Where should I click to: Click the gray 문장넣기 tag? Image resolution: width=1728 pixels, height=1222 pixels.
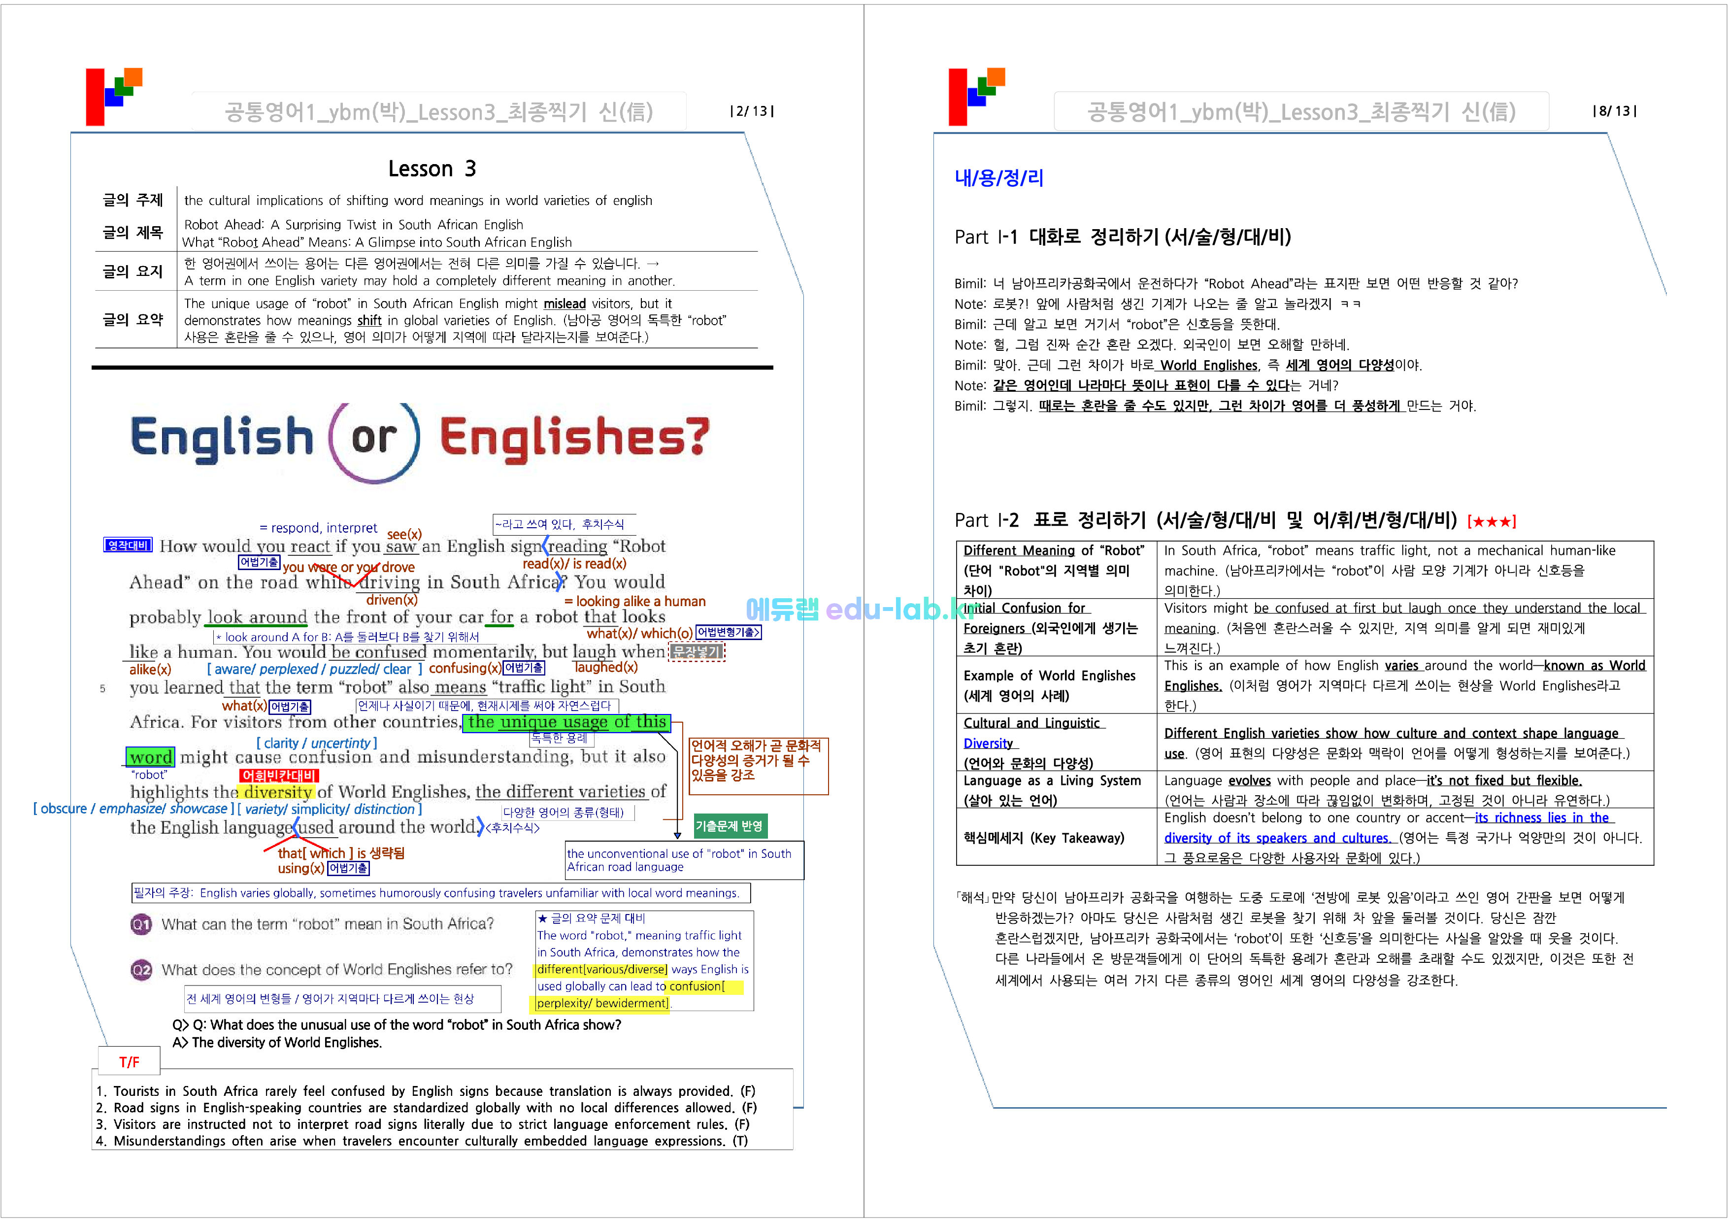pos(696,651)
